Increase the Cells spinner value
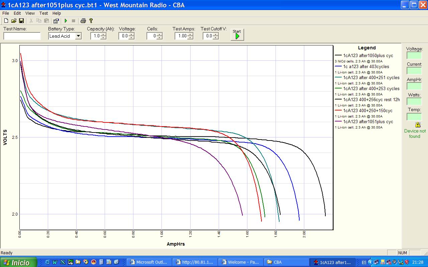 coord(159,34)
